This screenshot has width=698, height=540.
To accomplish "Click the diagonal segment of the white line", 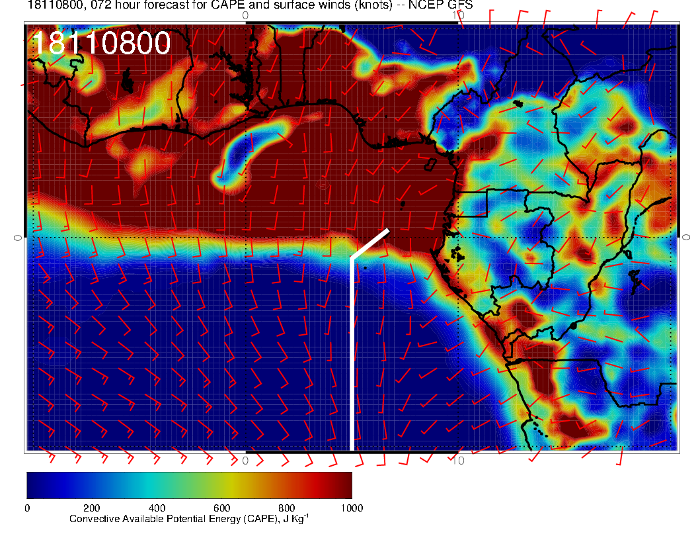I will click(x=369, y=244).
